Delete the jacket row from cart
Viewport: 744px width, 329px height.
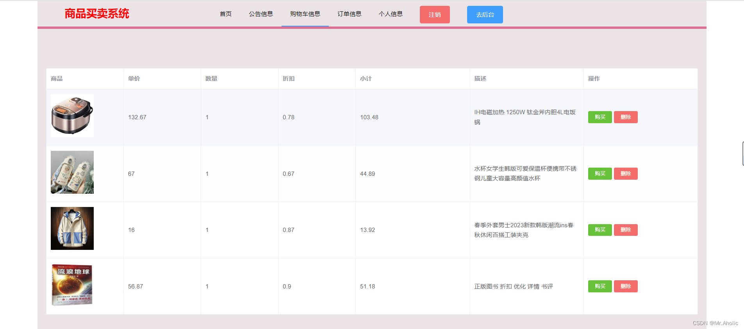point(626,230)
